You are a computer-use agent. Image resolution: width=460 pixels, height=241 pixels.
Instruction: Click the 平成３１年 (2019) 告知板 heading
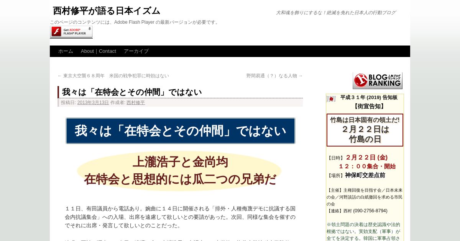coord(369,98)
